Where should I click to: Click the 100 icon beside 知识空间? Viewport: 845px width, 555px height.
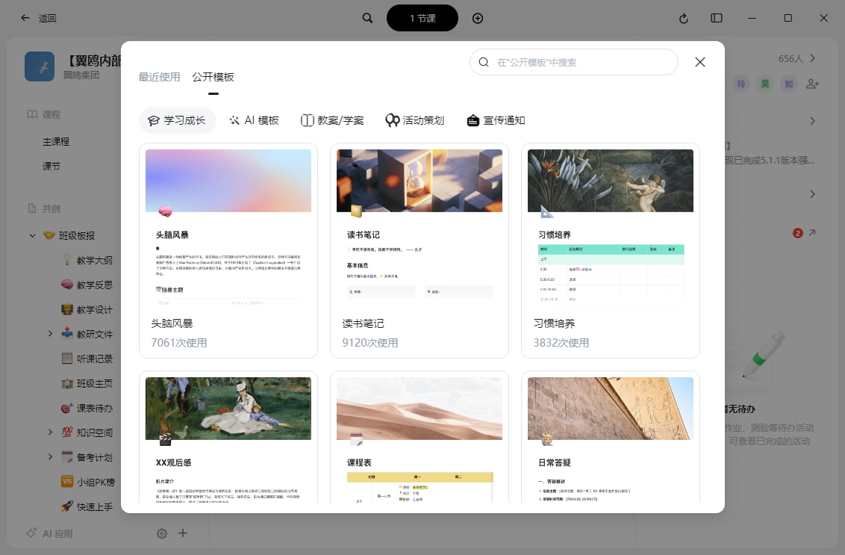tap(67, 432)
